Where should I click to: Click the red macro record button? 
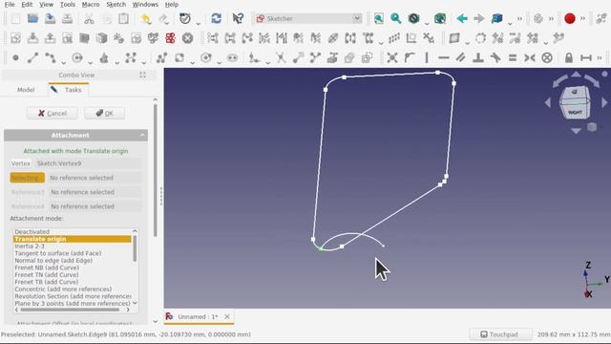570,18
